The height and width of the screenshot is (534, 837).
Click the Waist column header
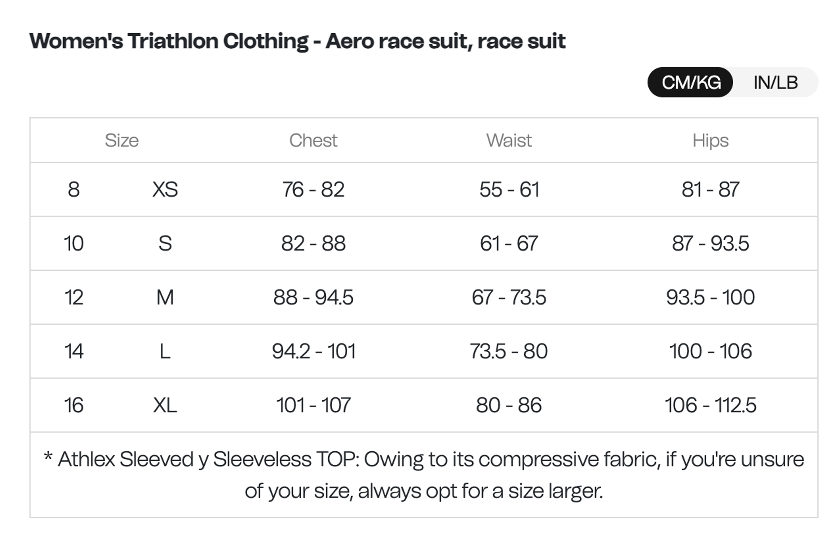509,140
